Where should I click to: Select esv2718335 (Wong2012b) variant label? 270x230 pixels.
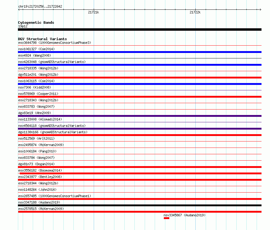[x=38, y=68]
